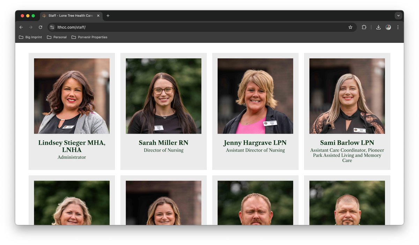The width and height of the screenshot is (419, 245).
Task: Close the Staff - Lone Tree Health Care tab
Action: 98,16
